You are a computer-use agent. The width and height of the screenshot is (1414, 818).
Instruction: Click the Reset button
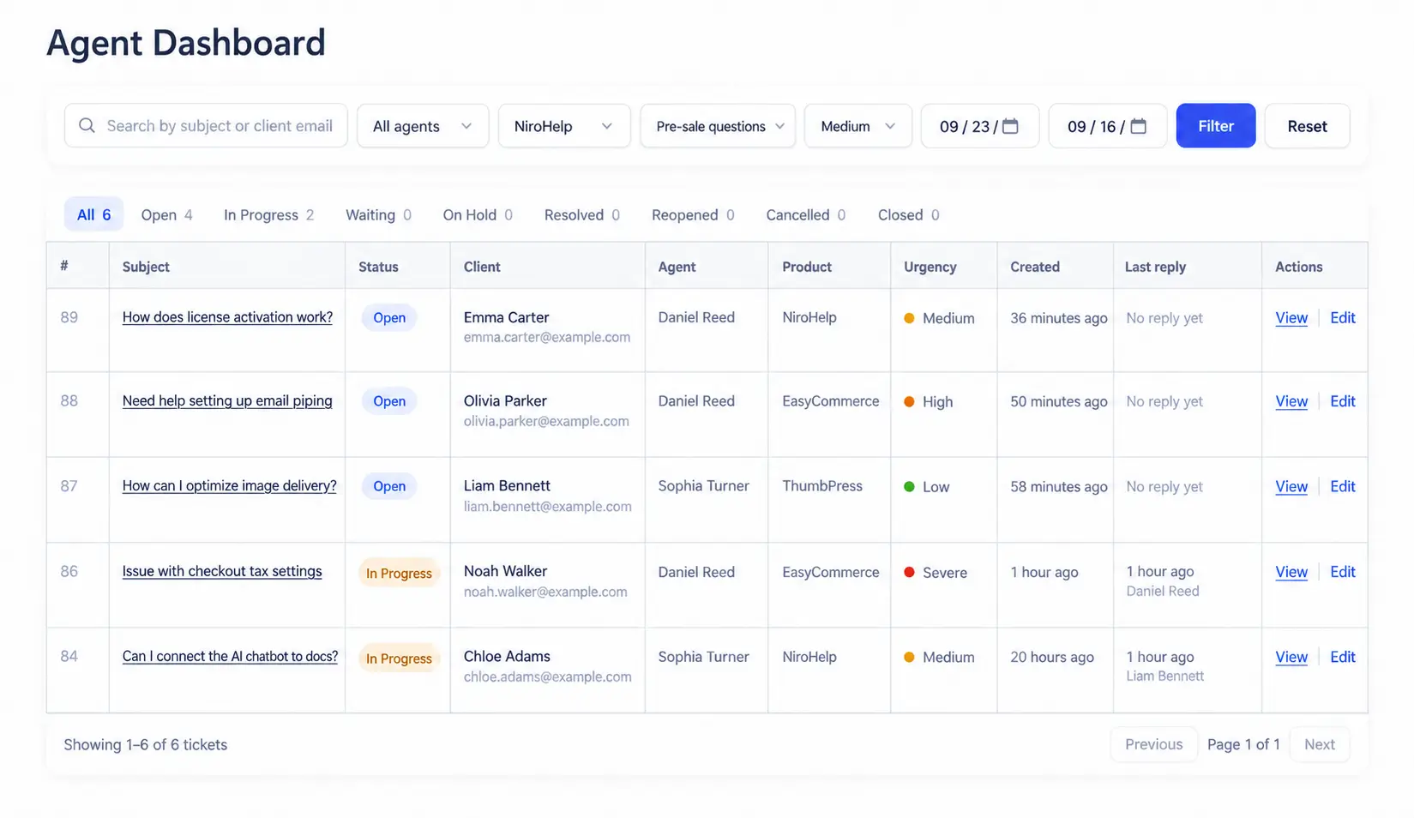coord(1307,126)
